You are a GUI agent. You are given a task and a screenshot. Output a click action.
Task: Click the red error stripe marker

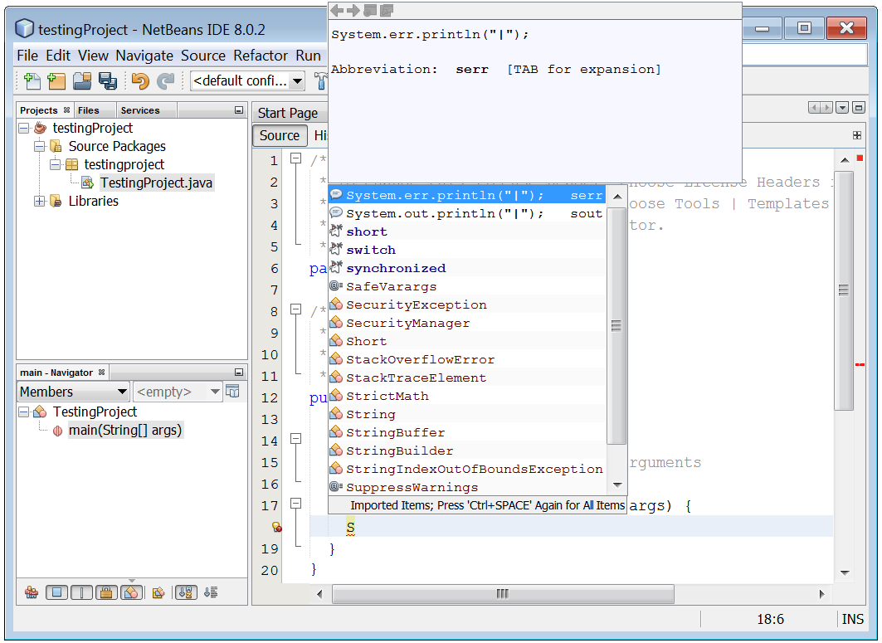click(860, 364)
